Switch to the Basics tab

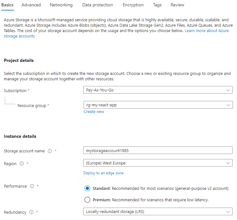7,5
